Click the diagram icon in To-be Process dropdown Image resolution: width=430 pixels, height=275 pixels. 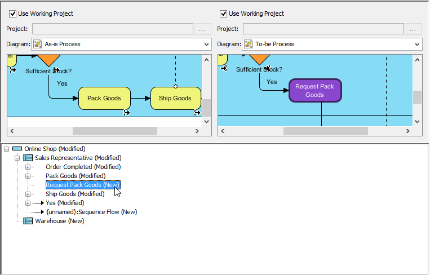point(249,44)
